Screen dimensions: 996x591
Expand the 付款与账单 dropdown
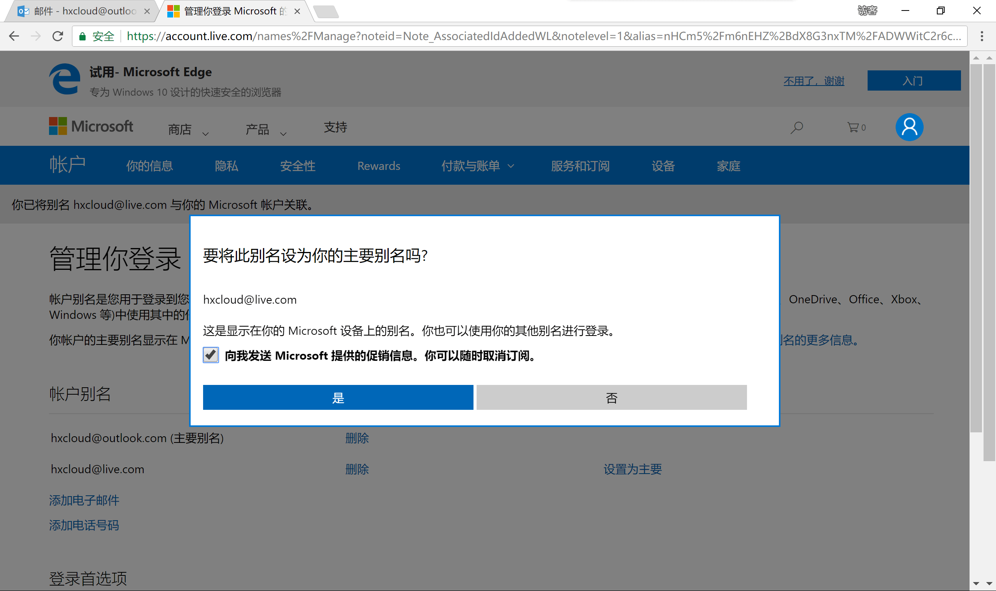(x=477, y=166)
